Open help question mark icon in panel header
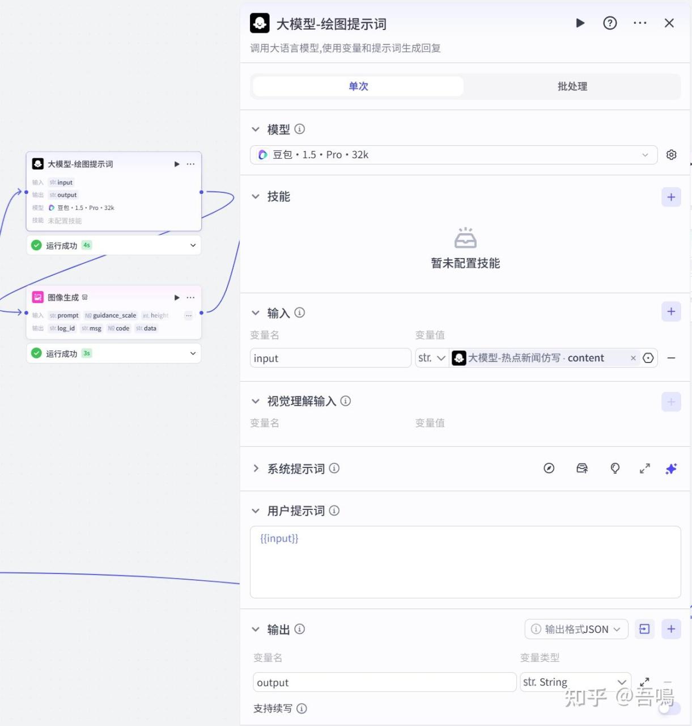 pos(610,23)
